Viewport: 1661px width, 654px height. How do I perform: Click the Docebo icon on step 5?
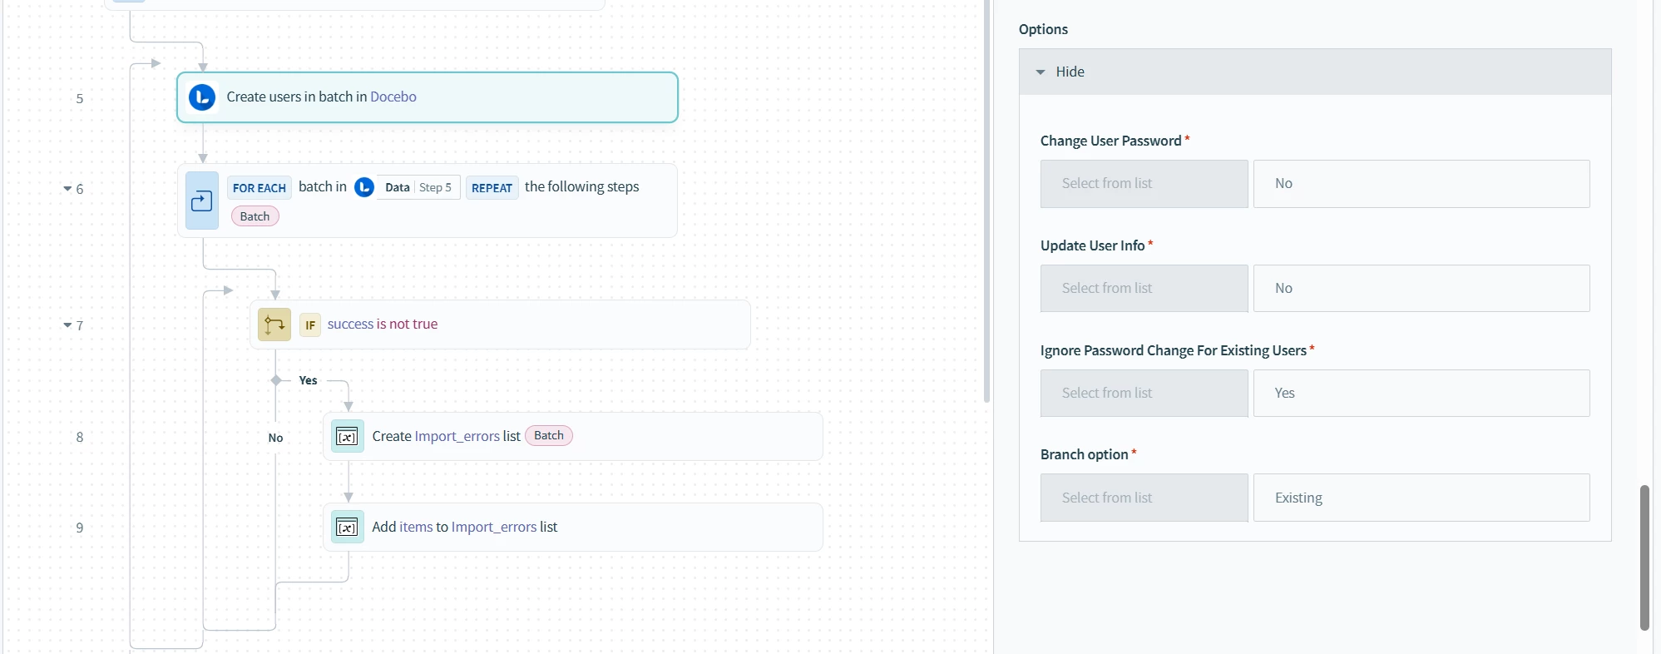click(202, 97)
